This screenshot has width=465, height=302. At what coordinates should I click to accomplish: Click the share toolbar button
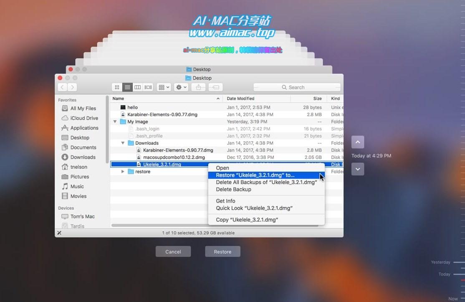(x=198, y=87)
